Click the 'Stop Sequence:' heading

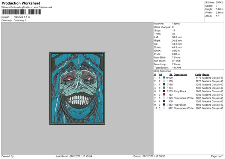(x=163, y=71)
